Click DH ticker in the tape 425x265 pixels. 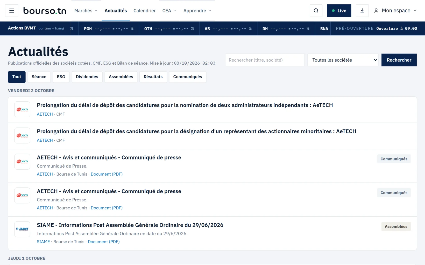286,28
